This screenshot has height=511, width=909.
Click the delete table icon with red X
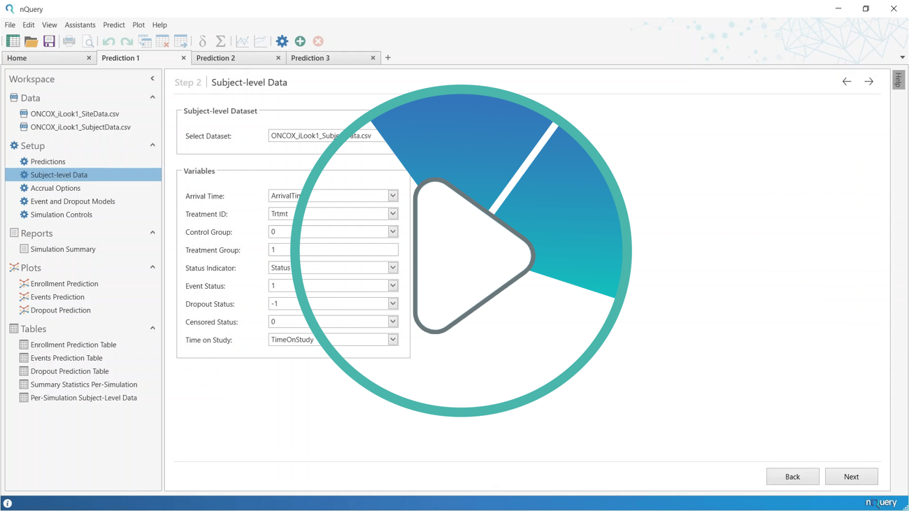tap(162, 41)
